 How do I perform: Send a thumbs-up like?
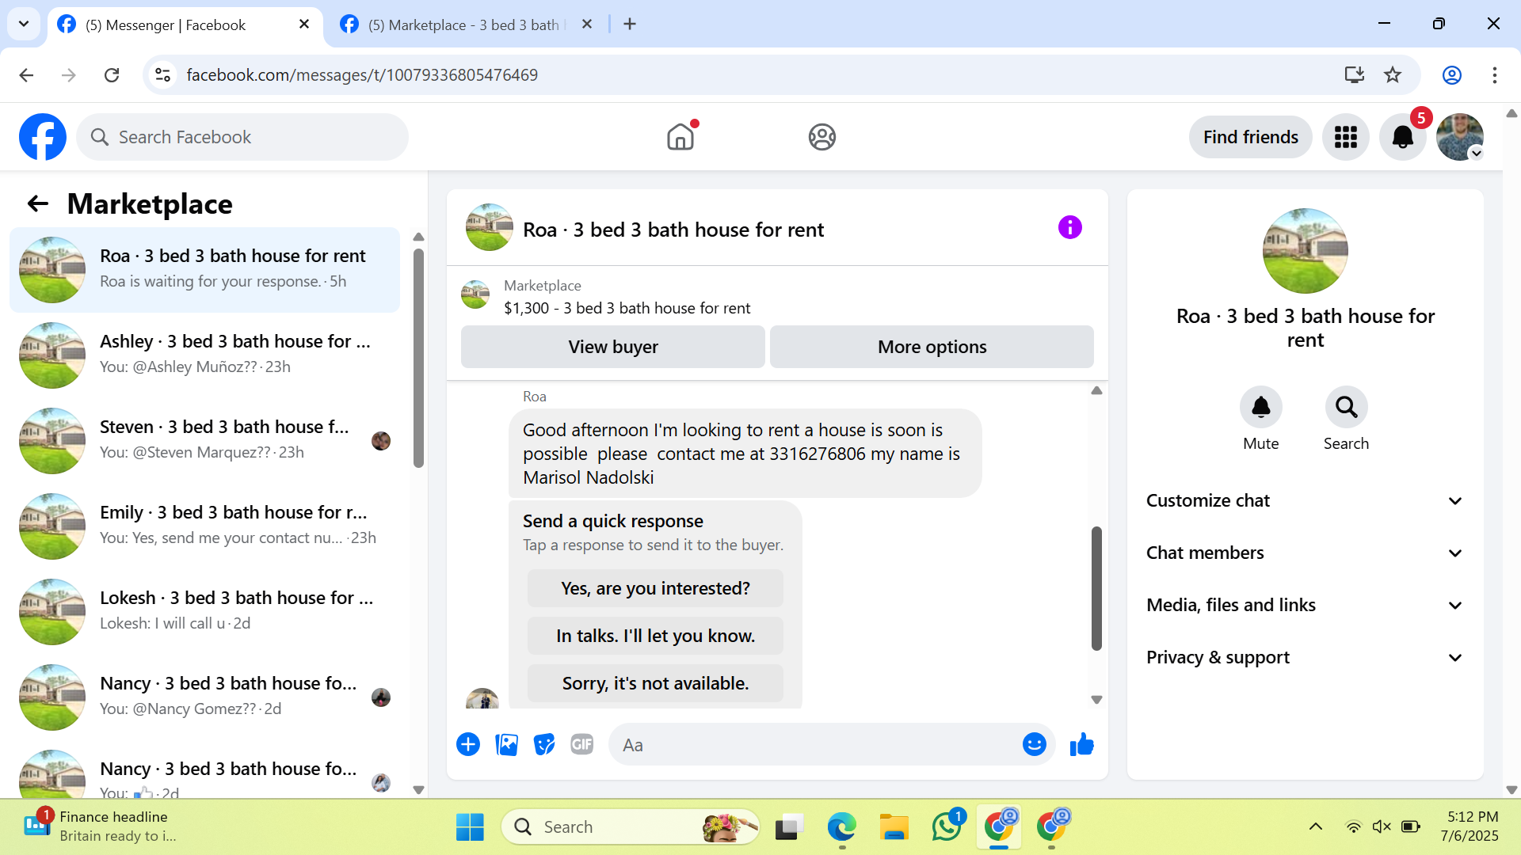pos(1081,745)
